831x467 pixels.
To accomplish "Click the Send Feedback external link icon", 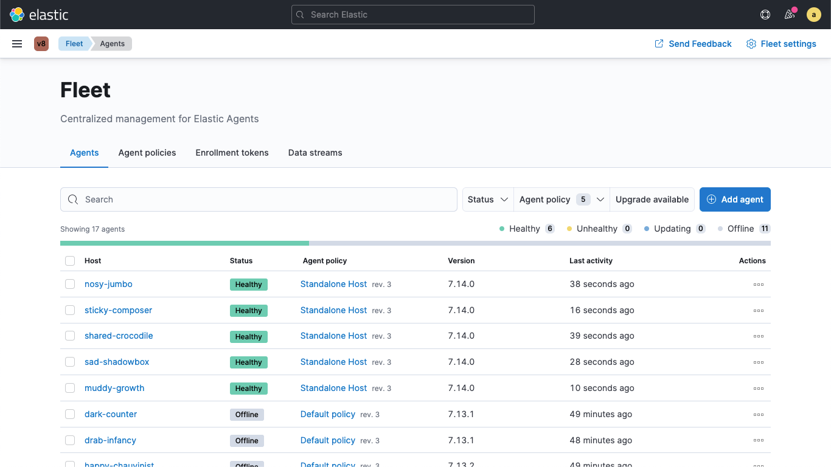I will [x=659, y=44].
